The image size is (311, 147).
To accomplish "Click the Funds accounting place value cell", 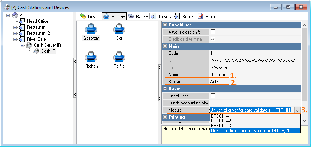I will (x=255, y=103).
